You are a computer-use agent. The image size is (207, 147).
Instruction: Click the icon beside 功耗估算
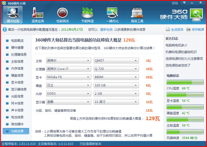click(x=7, y=131)
